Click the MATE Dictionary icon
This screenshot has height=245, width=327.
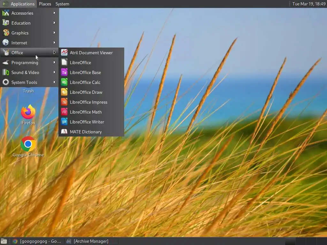(64, 132)
